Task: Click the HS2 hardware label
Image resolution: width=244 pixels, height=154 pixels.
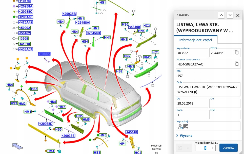Action: 119,71
